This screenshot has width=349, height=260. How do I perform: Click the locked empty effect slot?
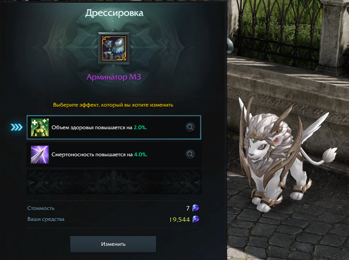pyautogui.click(x=114, y=182)
